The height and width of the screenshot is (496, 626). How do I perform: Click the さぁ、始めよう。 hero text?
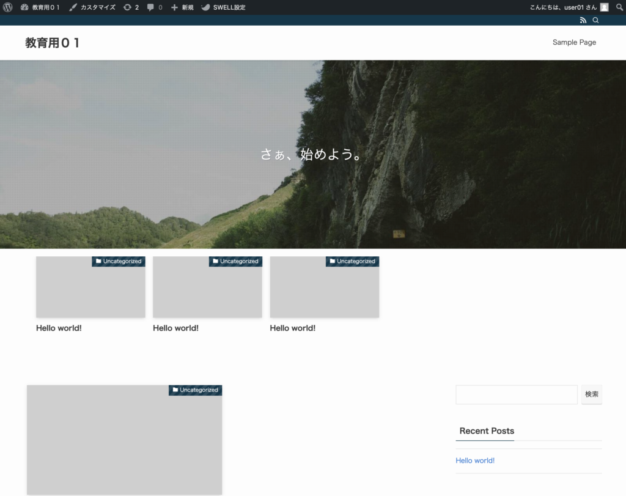click(x=311, y=154)
